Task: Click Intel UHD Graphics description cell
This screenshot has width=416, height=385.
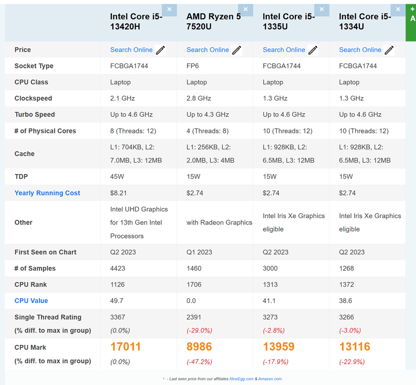Action: (x=139, y=222)
